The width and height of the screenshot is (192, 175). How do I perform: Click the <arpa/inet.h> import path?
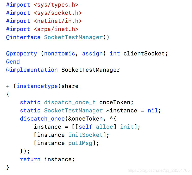tap(56, 29)
